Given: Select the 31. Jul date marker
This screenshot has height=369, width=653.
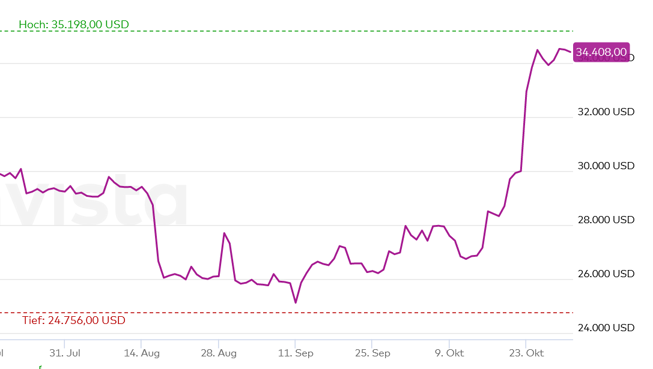Looking at the screenshot, I should tap(65, 353).
